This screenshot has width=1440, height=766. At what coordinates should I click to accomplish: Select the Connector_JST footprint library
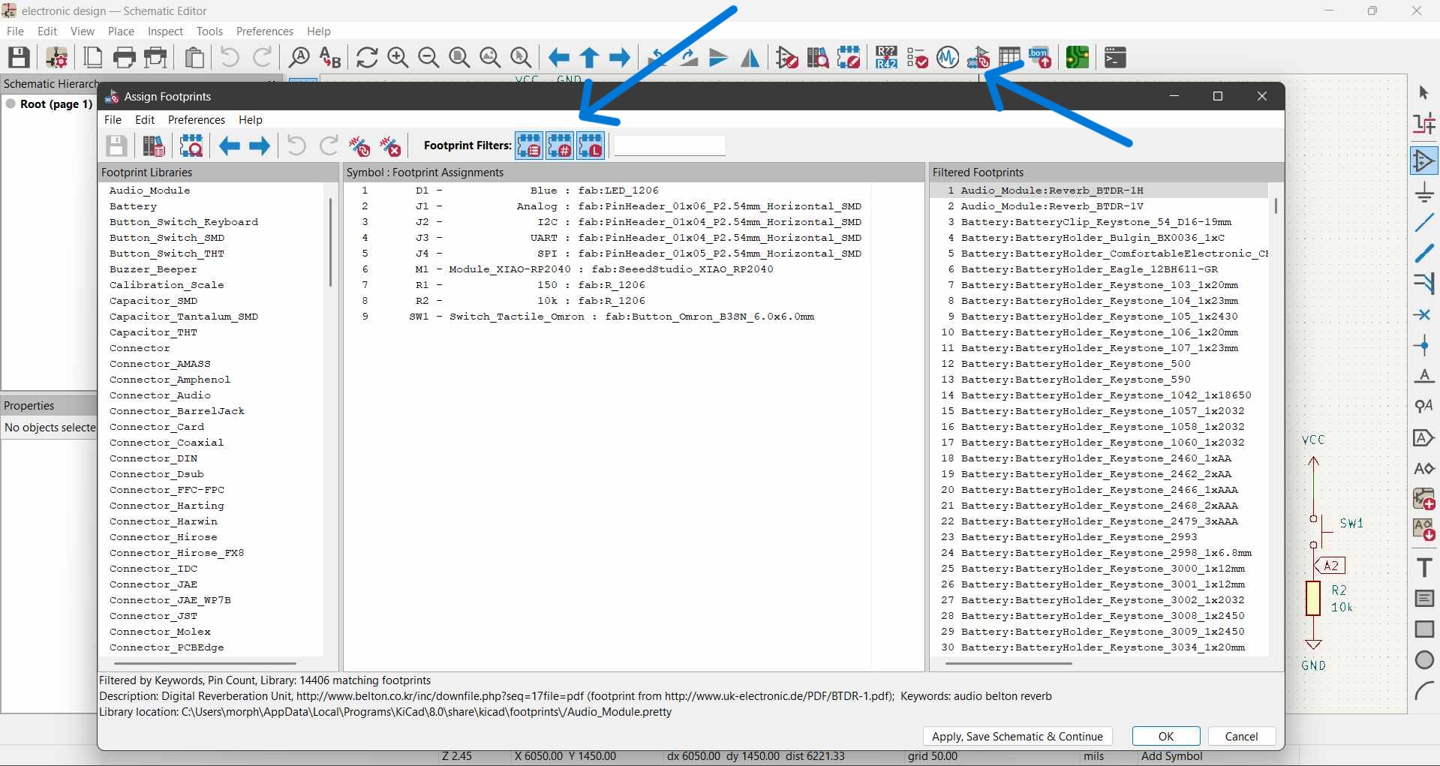coord(154,616)
